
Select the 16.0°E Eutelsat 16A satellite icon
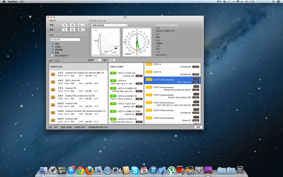coord(53,120)
